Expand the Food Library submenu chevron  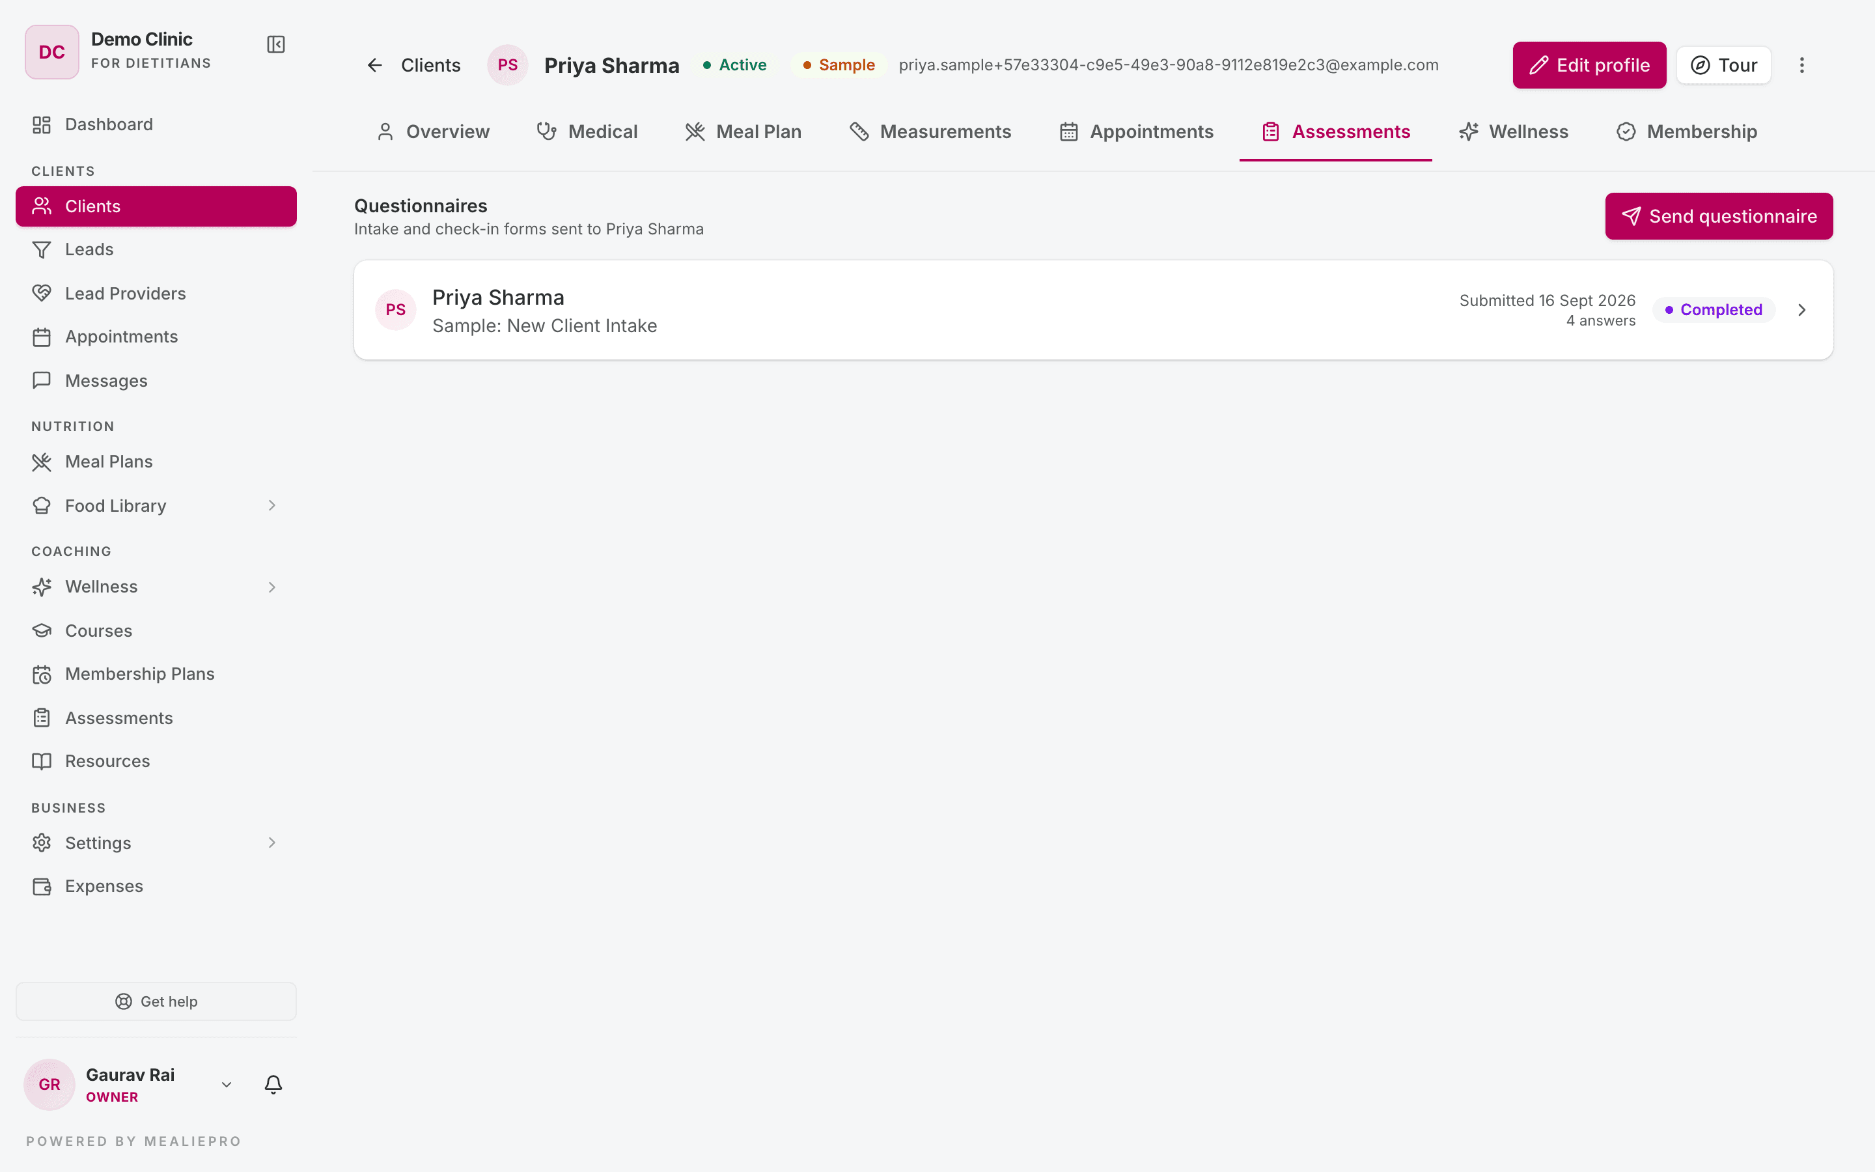272,505
